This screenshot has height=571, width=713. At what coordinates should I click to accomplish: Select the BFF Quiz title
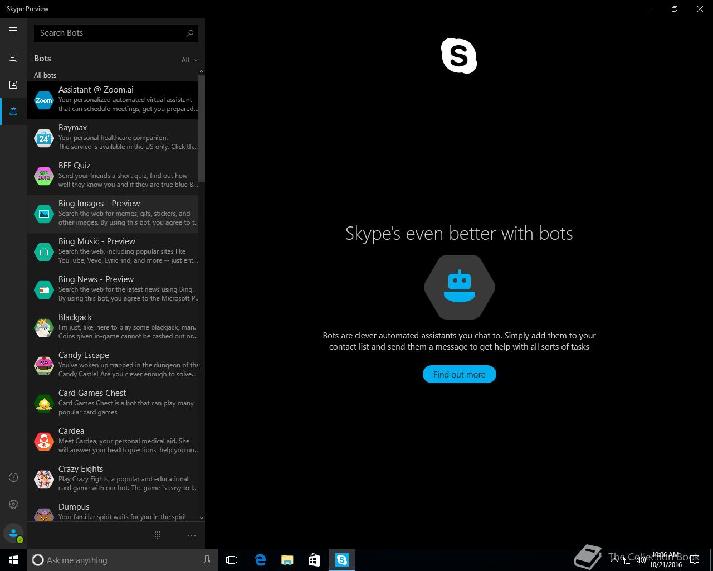point(75,166)
